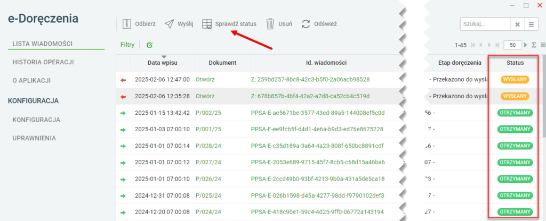546x221 pixels.
Task: Click the page size field showing 50
Action: [512, 45]
